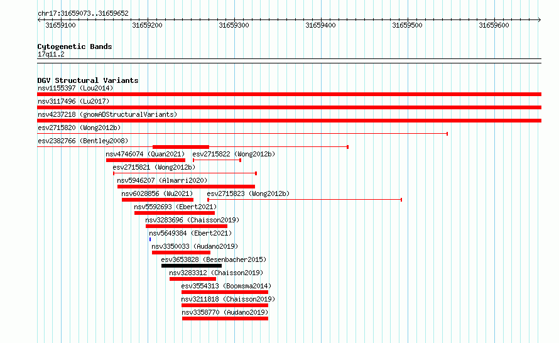Click ruler position 31659400
Viewport: 559px width, 343px height.
tap(320, 25)
